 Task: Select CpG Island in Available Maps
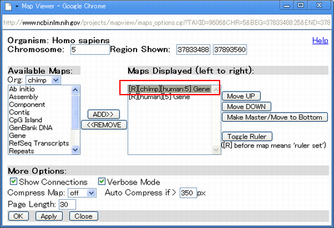click(40, 120)
